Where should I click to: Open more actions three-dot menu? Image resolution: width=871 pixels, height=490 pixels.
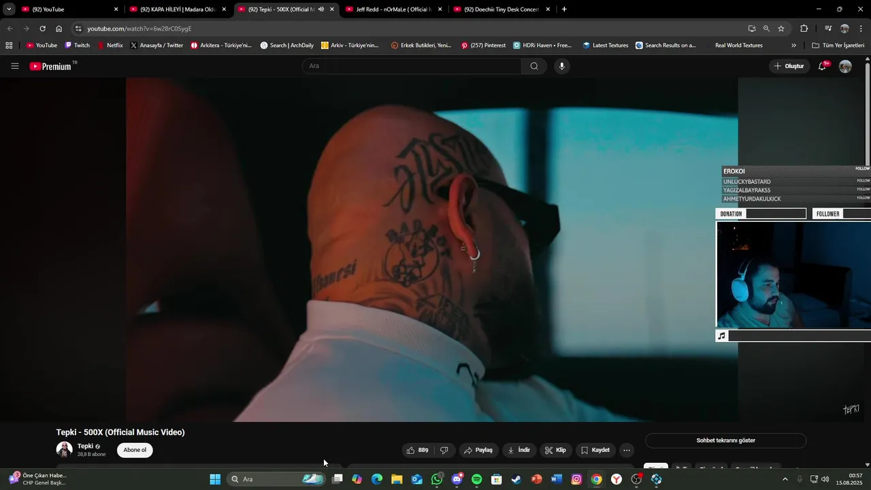[x=627, y=450]
